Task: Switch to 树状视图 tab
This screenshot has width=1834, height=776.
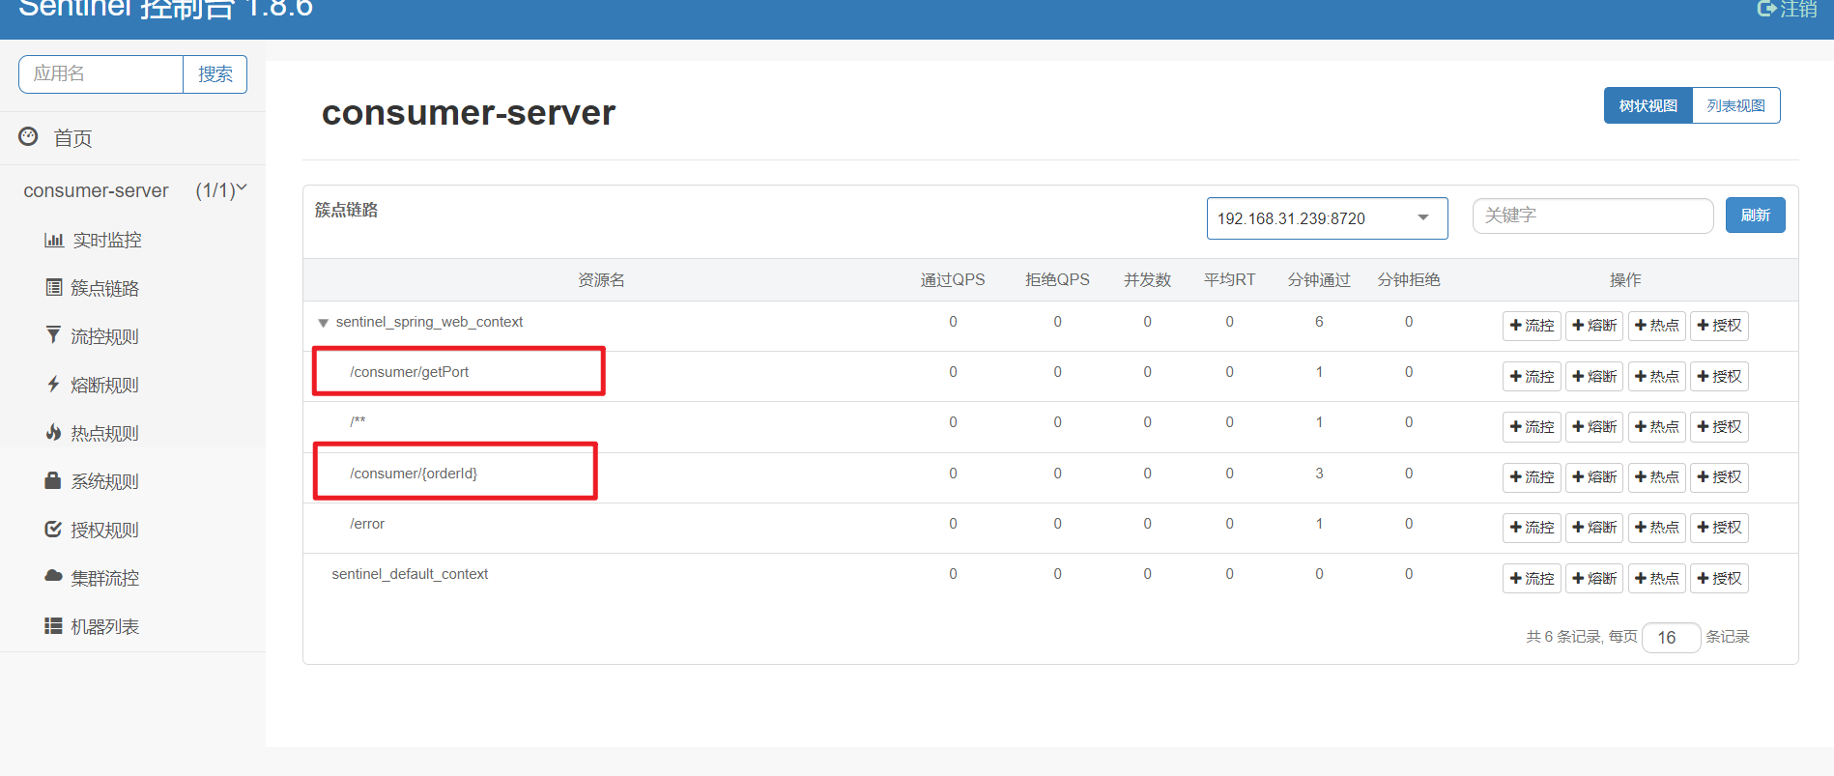Action: [1648, 105]
